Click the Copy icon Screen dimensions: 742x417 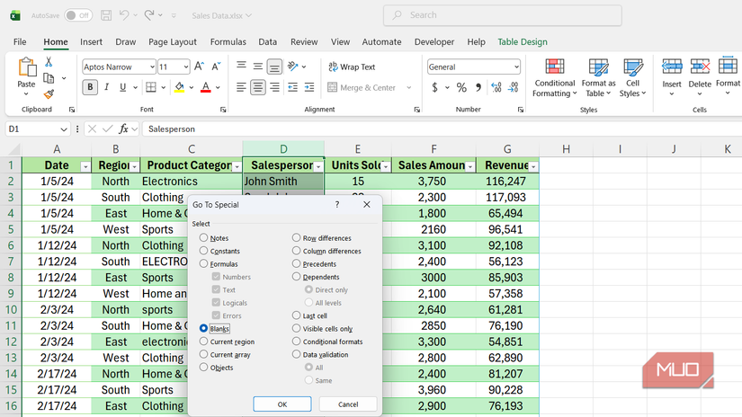tap(49, 78)
